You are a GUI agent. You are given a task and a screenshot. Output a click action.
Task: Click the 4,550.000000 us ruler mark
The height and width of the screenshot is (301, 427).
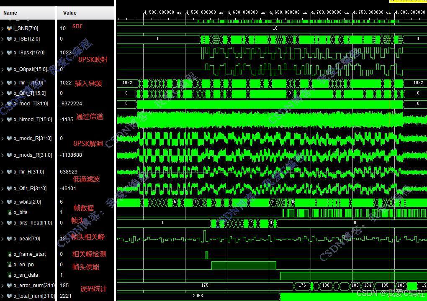pos(205,13)
